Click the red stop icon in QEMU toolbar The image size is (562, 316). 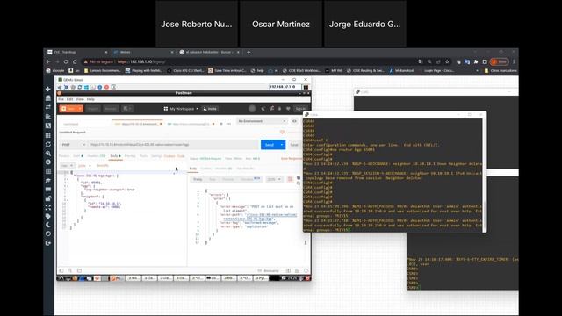tap(106, 87)
